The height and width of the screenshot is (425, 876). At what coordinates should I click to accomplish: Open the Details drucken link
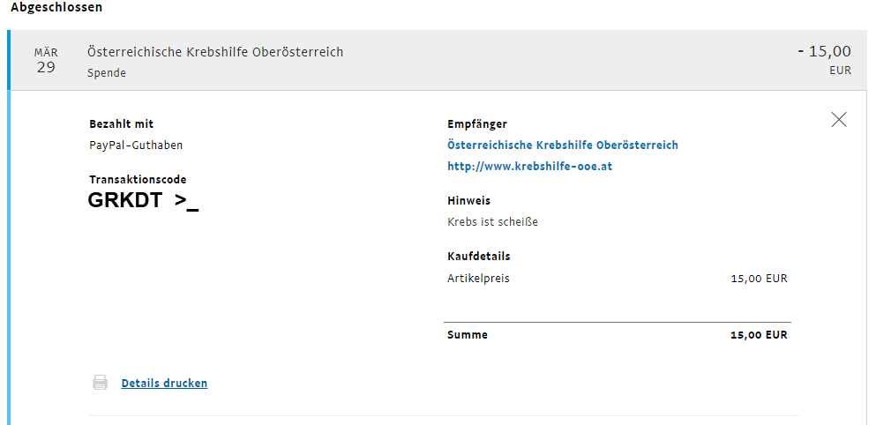(x=164, y=383)
